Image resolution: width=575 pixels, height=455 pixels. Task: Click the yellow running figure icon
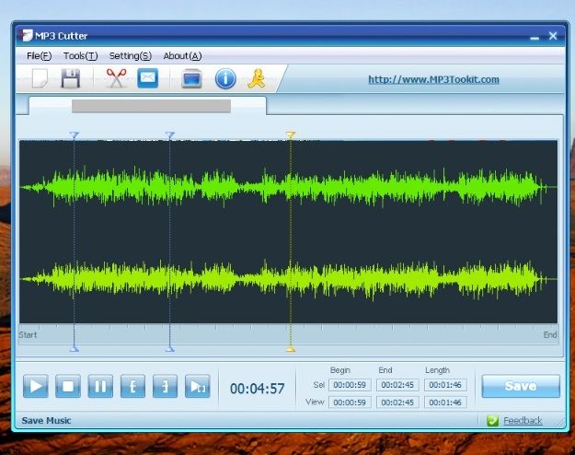tap(256, 78)
